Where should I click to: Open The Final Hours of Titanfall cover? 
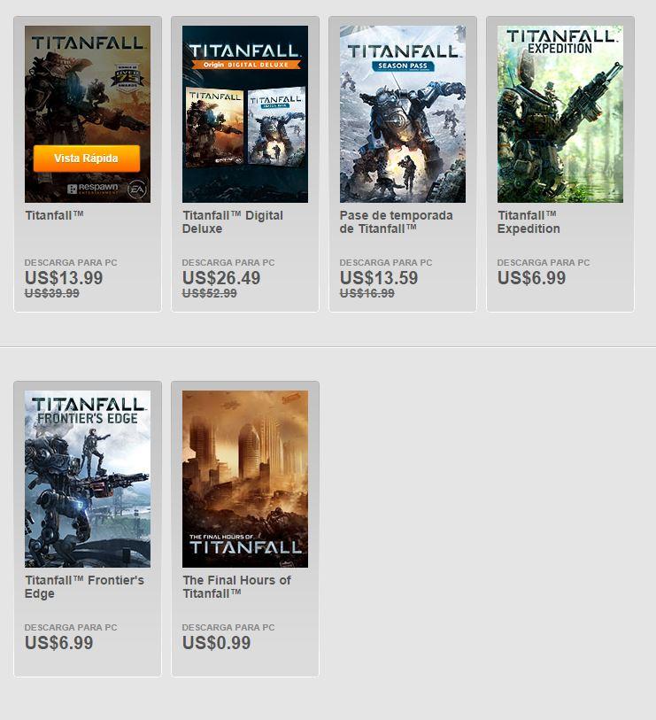click(x=245, y=479)
